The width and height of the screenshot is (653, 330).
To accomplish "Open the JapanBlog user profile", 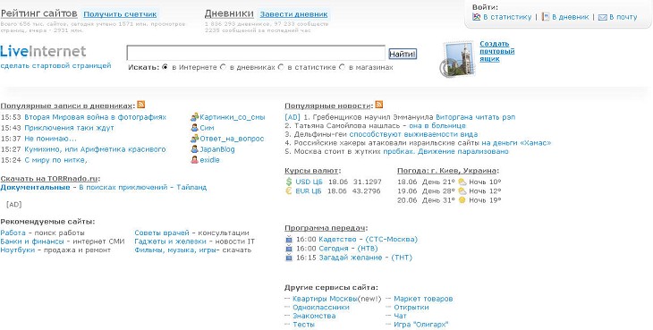I will tap(217, 149).
